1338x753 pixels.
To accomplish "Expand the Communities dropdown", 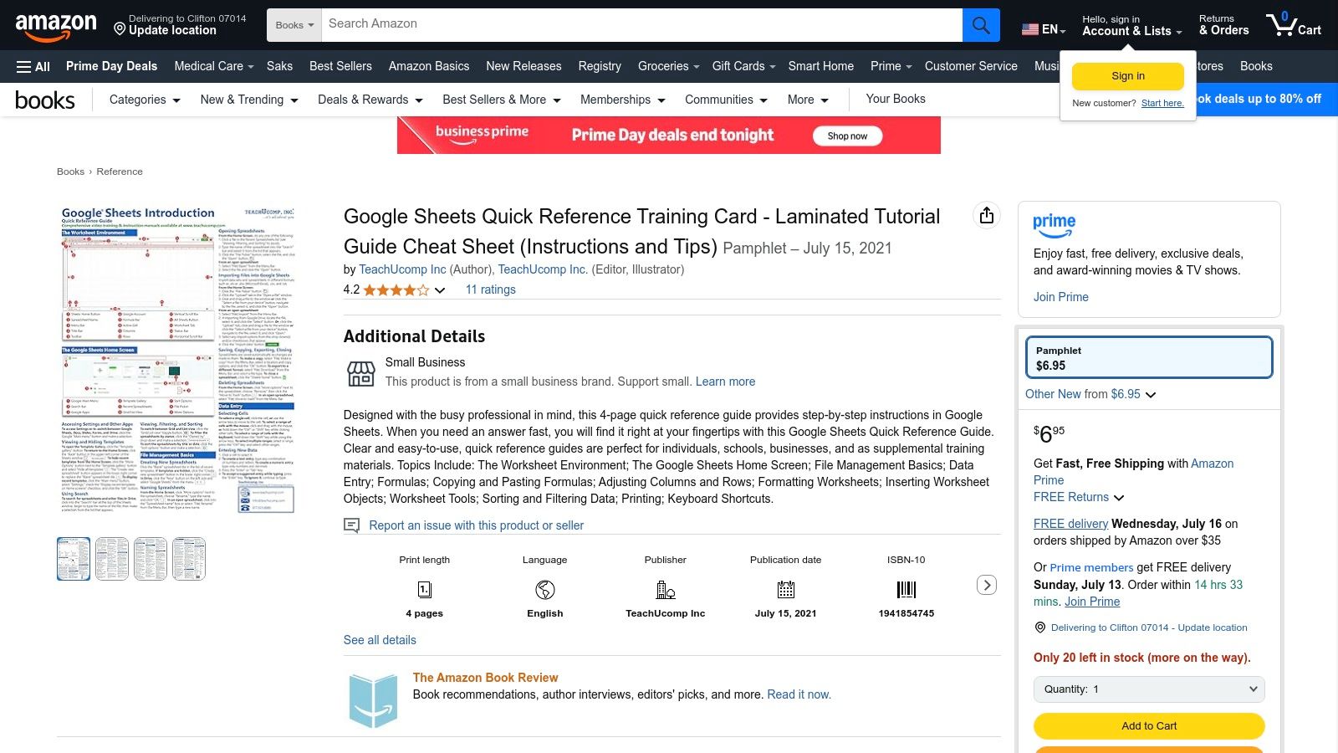I will (x=727, y=100).
